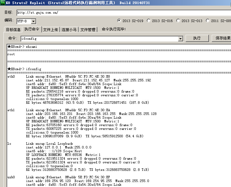Click the 目标: label
This screenshot has height=187, width=231.
click(9, 12)
